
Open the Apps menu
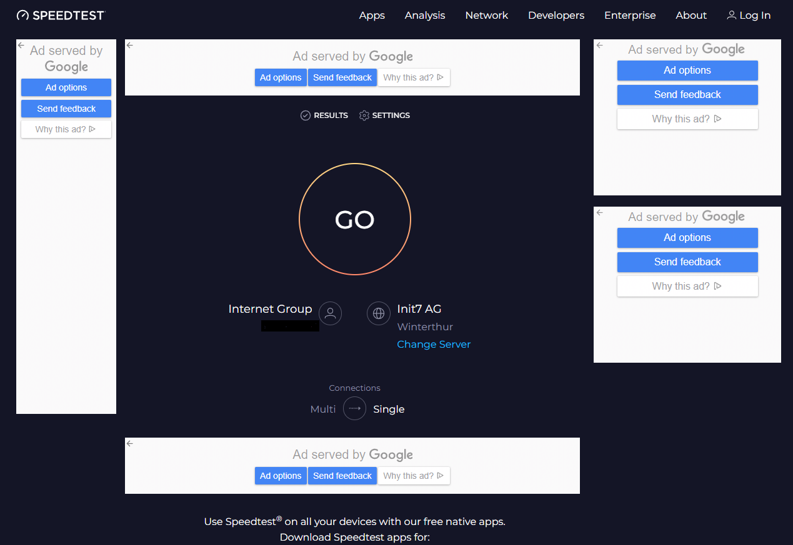372,16
